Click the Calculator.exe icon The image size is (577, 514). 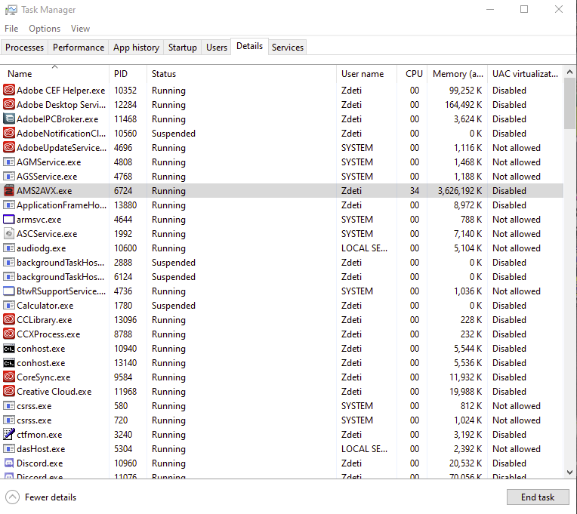9,305
